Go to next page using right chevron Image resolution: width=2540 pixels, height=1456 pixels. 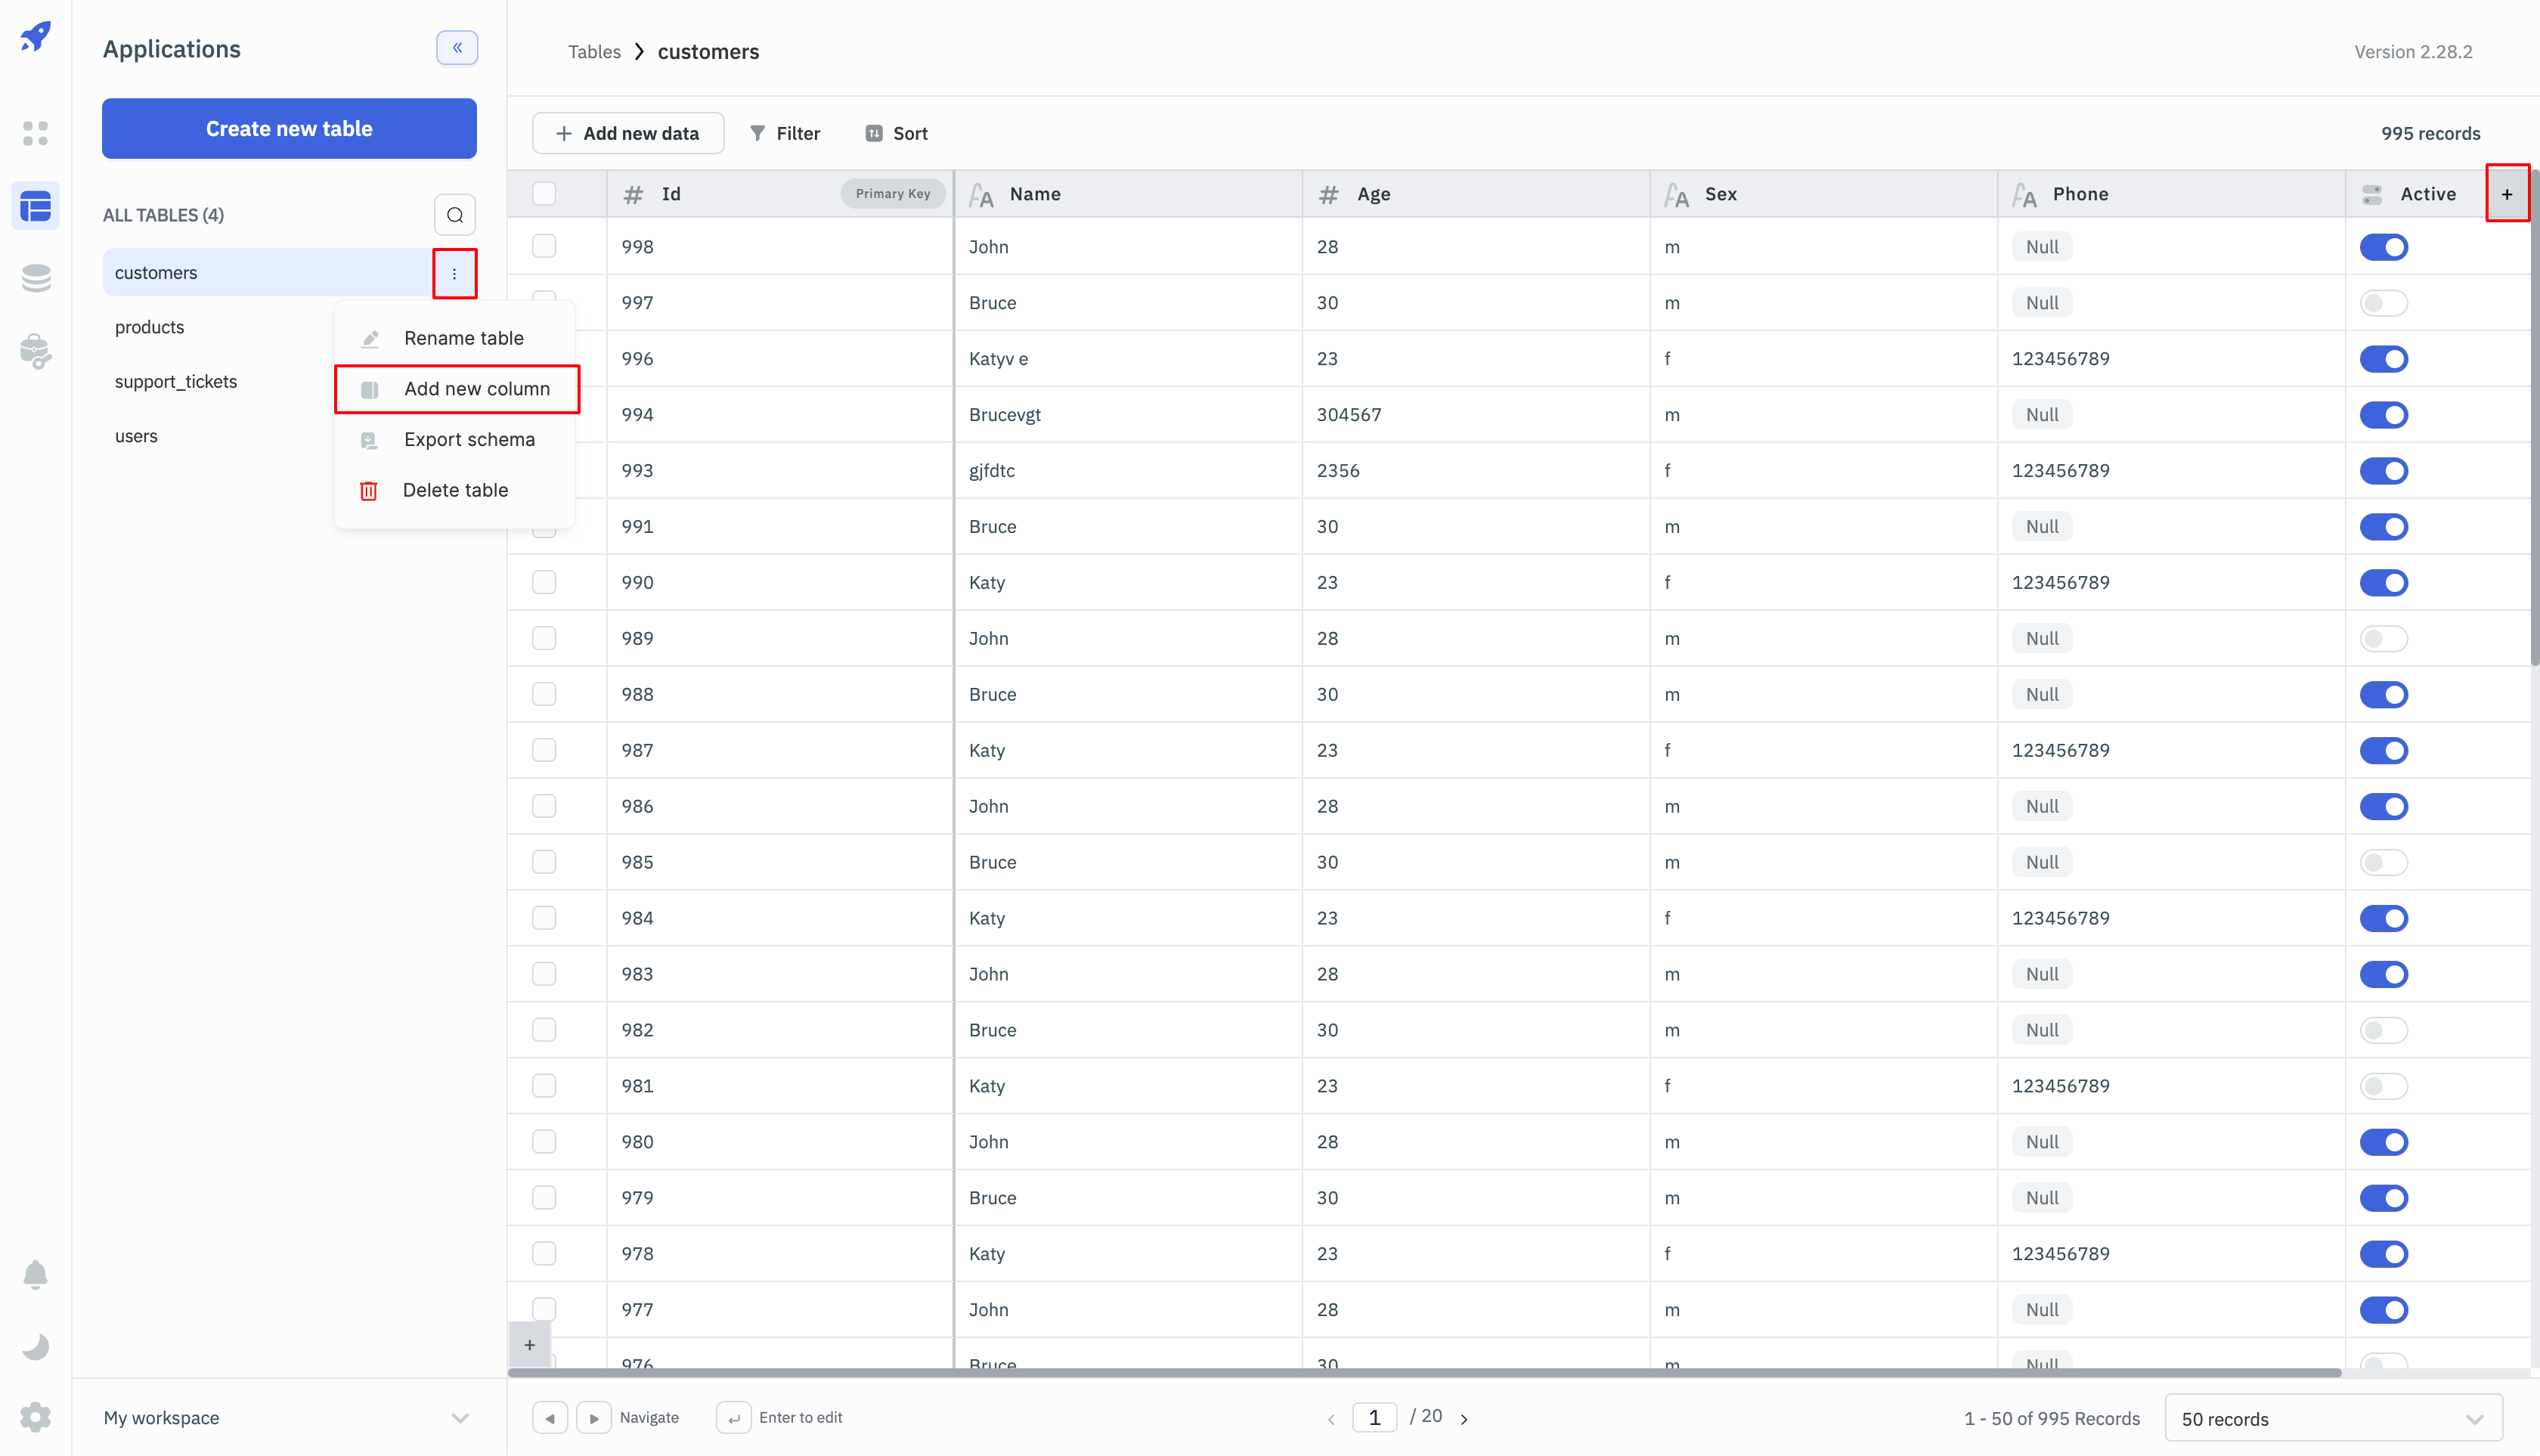click(1464, 1418)
